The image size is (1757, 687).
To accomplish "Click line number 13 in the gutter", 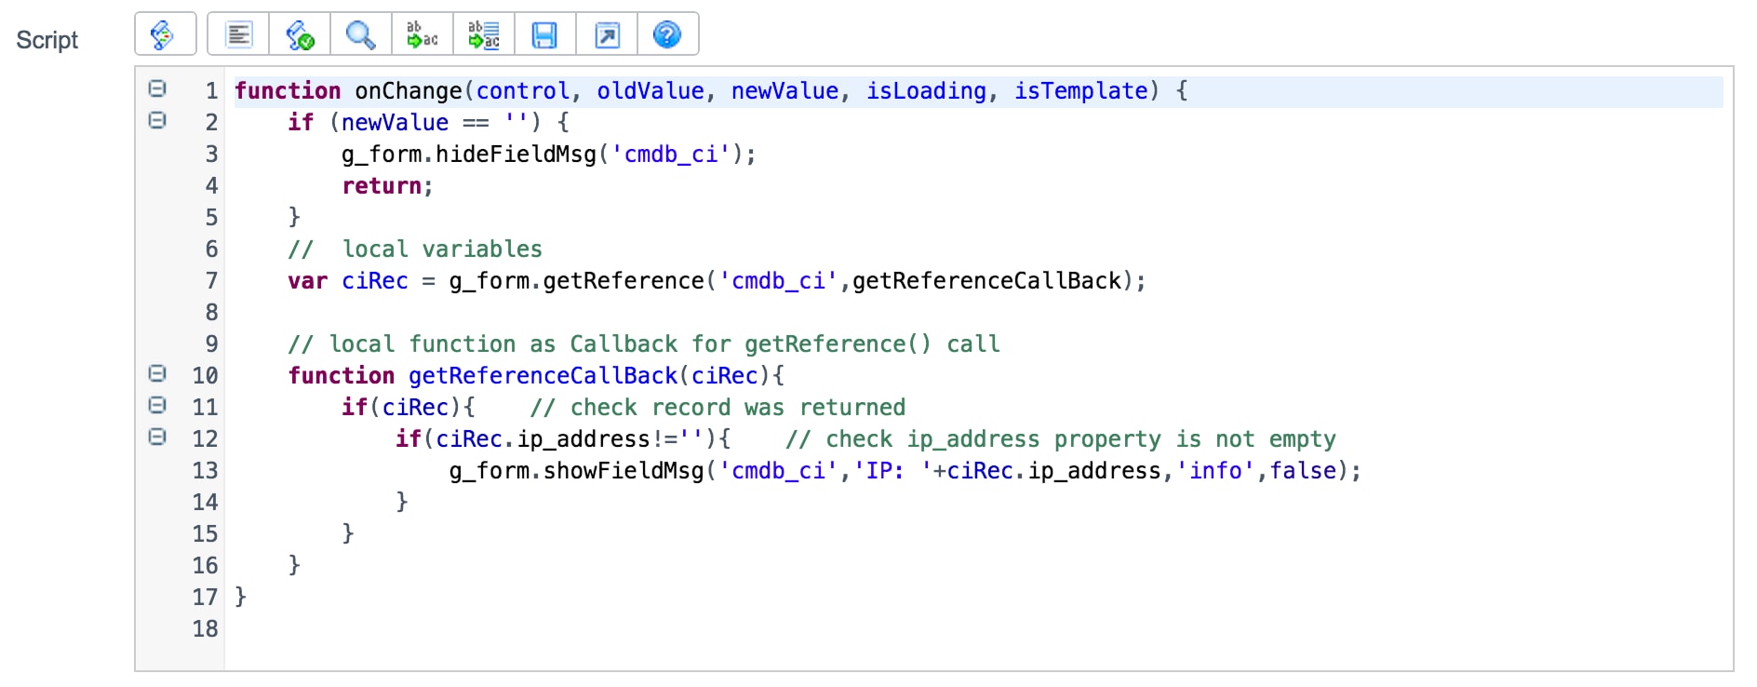I will pyautogui.click(x=205, y=470).
